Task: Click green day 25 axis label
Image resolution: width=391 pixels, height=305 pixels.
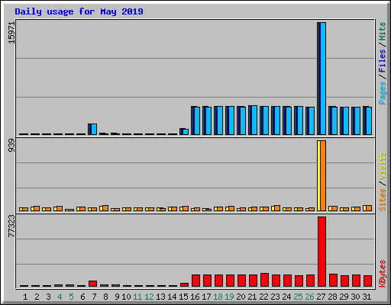Action: (x=298, y=297)
